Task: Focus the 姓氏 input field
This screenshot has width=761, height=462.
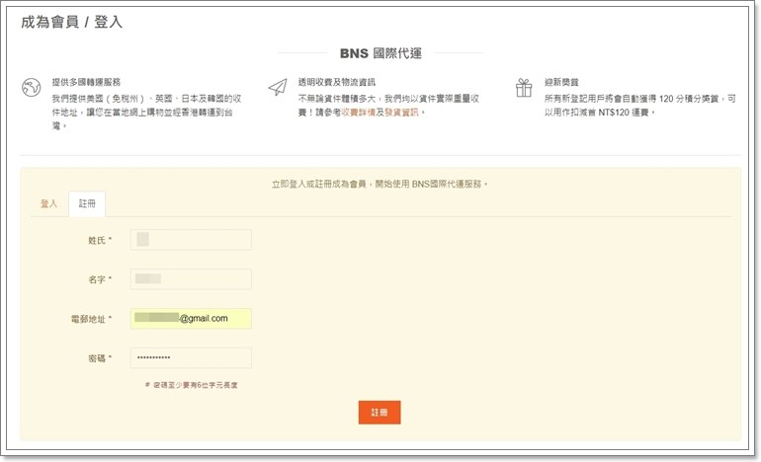Action: (191, 240)
